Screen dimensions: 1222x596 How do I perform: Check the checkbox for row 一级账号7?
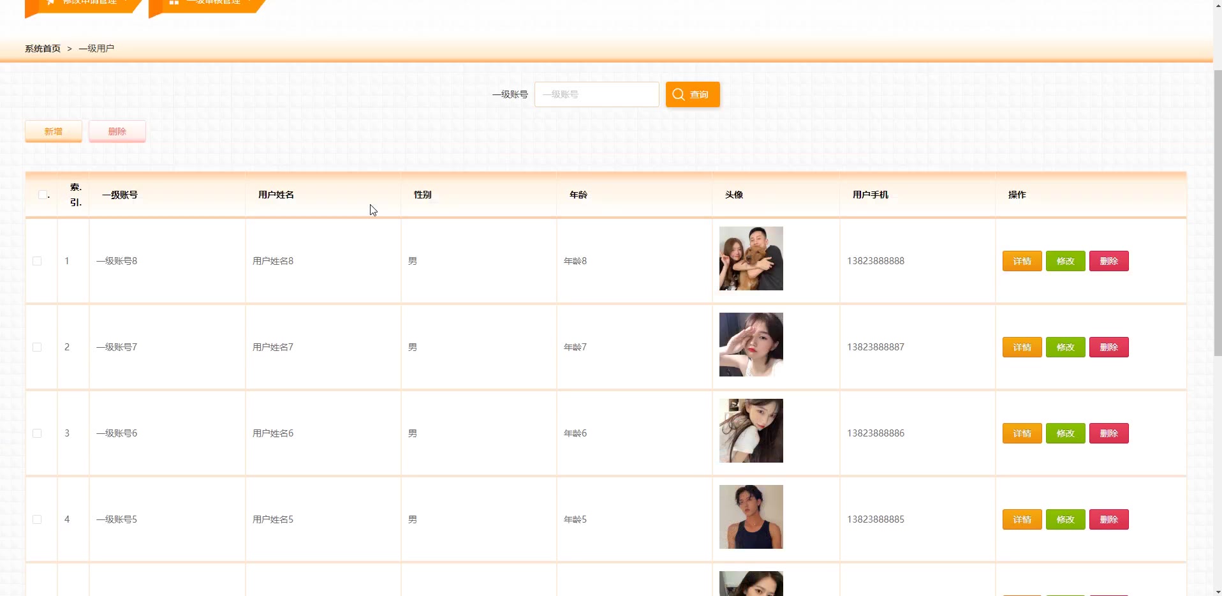[37, 347]
